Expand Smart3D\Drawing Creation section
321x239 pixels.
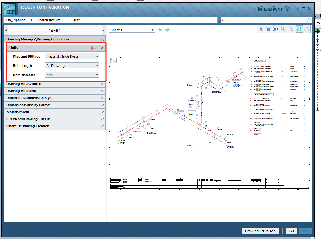click(102, 126)
